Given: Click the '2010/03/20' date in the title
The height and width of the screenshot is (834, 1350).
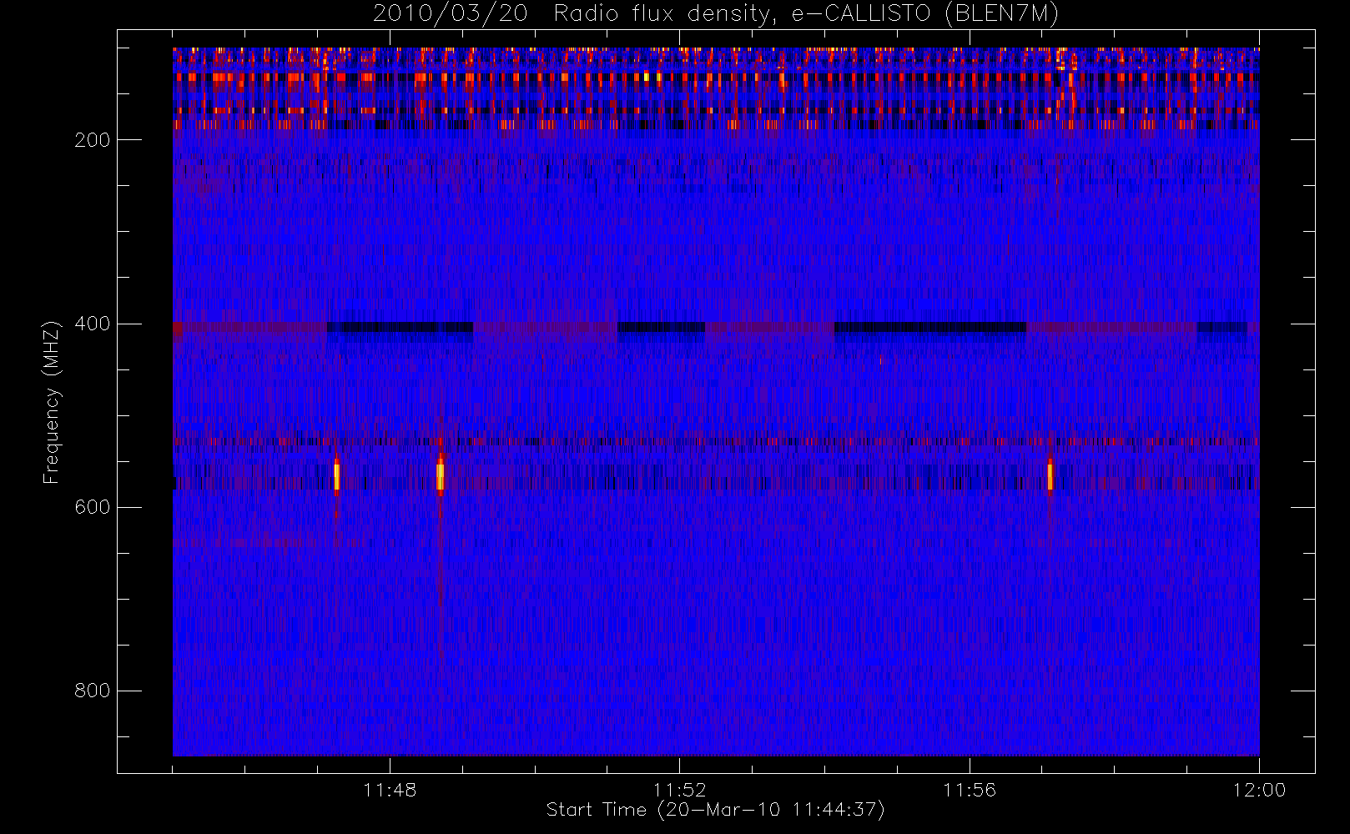Looking at the screenshot, I should pos(451,14).
